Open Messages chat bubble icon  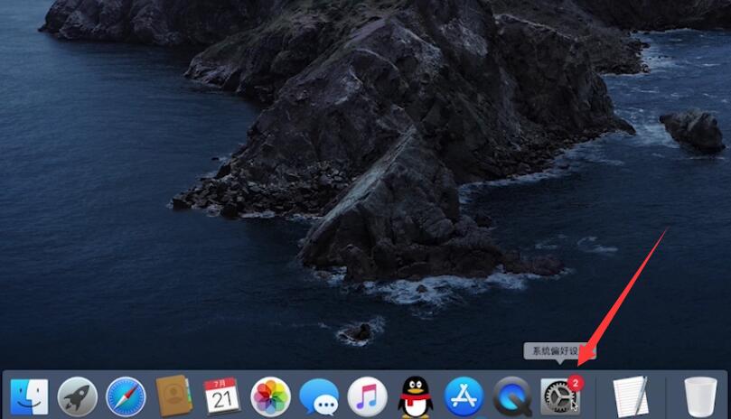pos(319,396)
